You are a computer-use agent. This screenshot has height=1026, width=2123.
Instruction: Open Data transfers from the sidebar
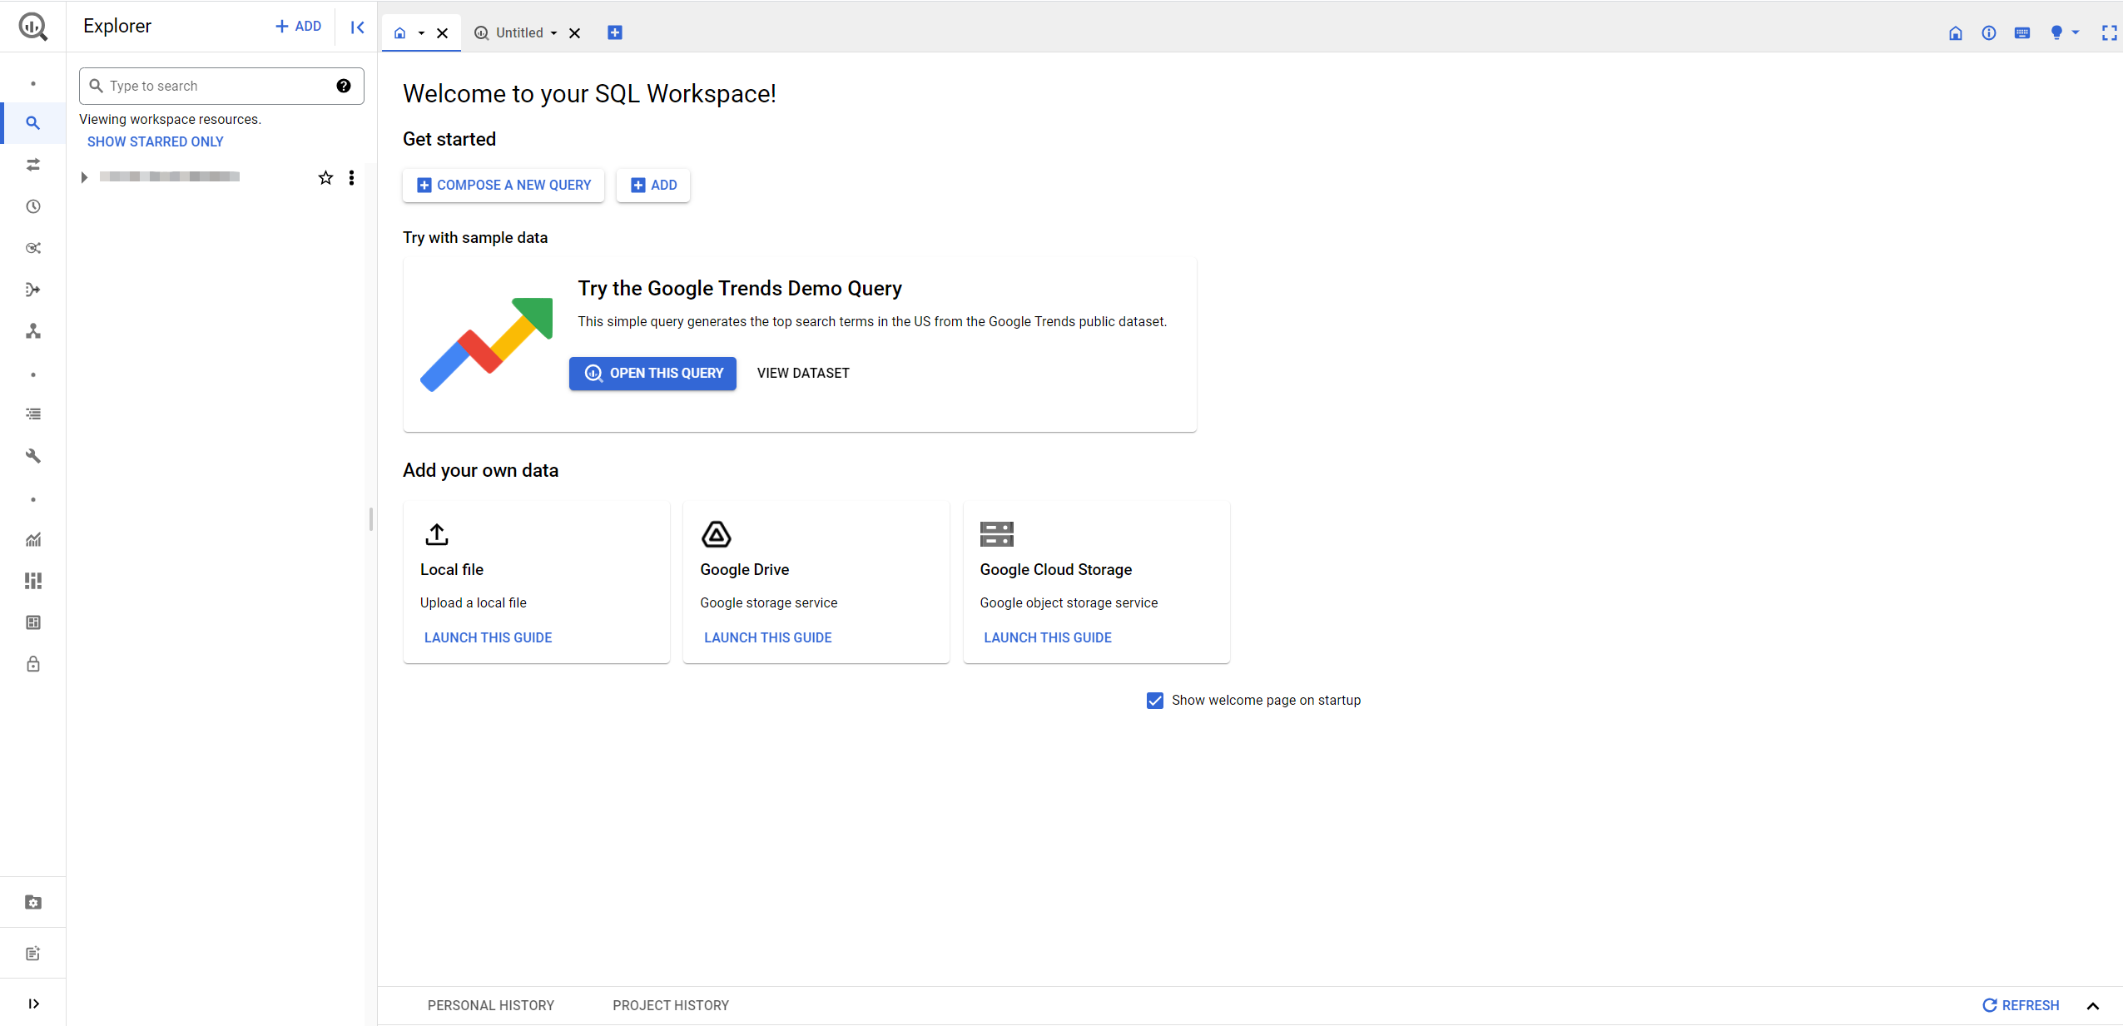pos(33,165)
